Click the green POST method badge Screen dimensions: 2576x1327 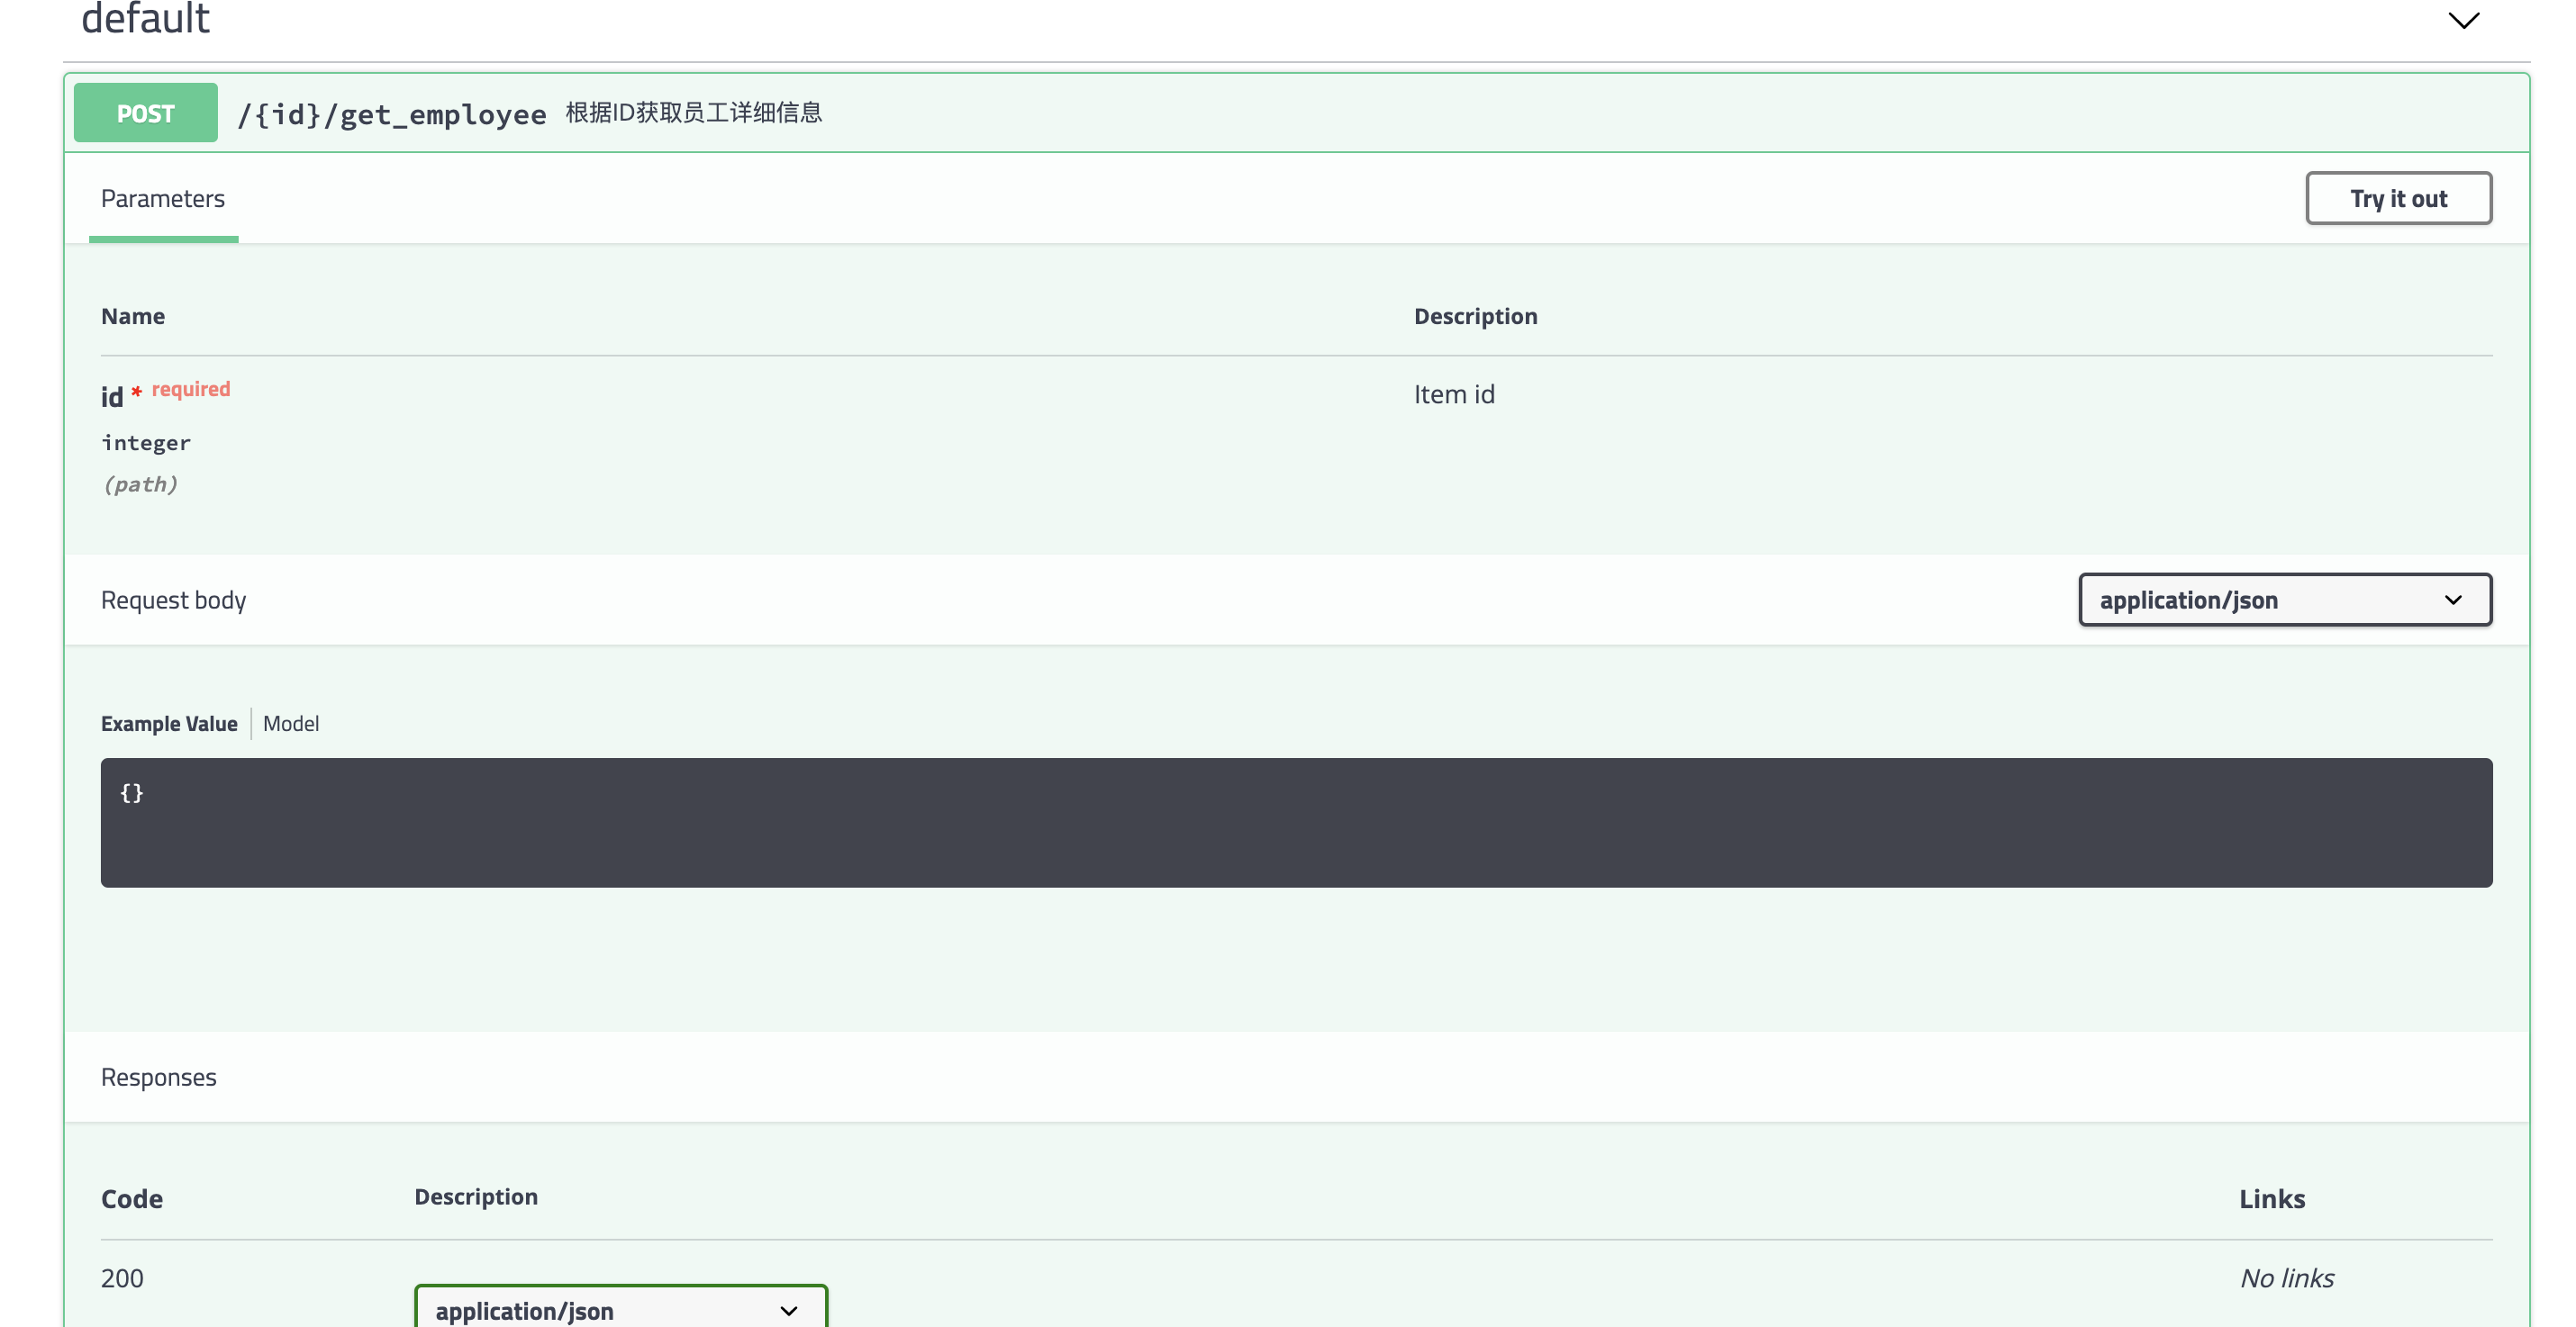[x=146, y=113]
